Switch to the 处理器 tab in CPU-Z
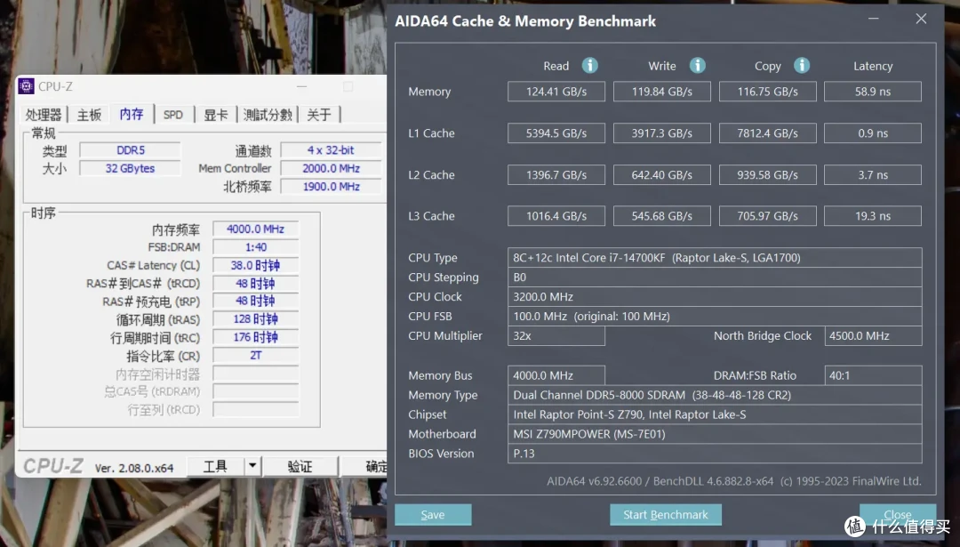960x547 pixels. coord(44,115)
